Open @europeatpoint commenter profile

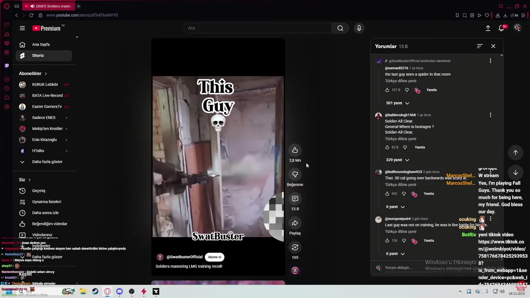pyautogui.click(x=398, y=219)
